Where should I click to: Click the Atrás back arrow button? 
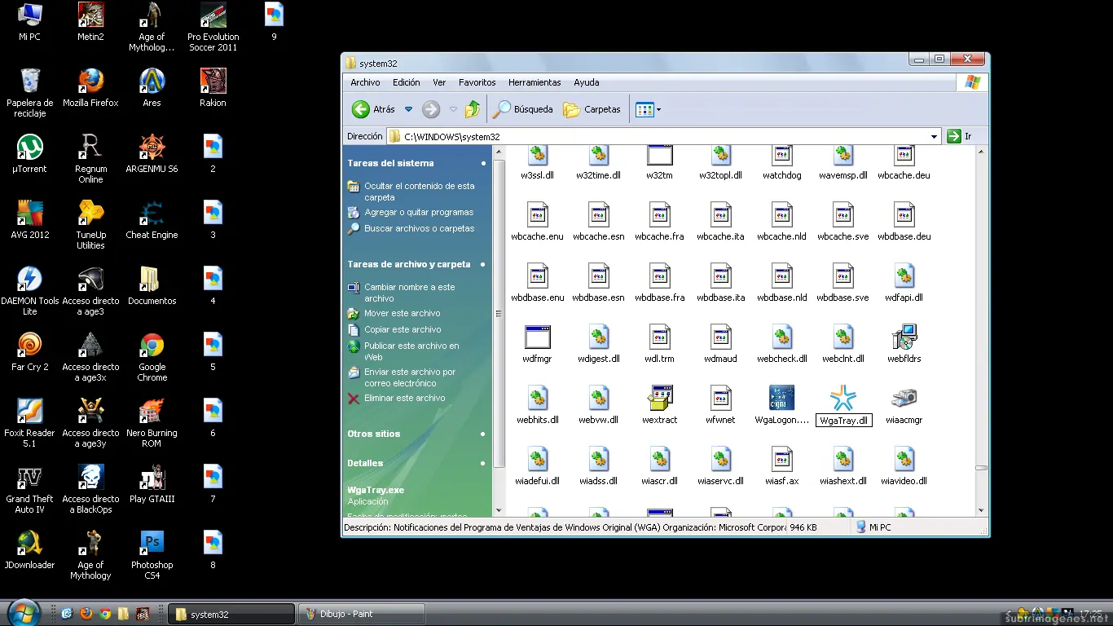374,109
